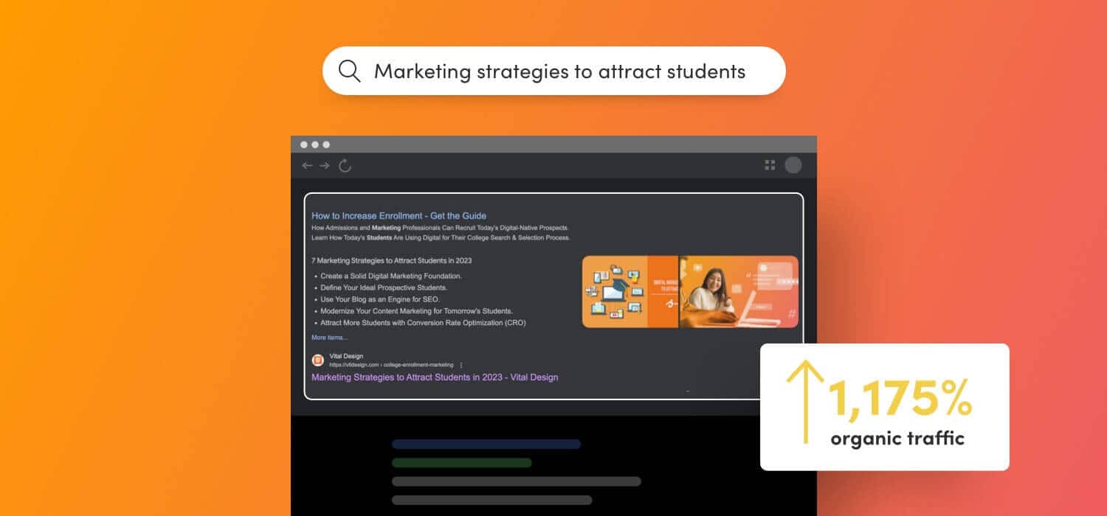This screenshot has width=1107, height=516.
Task: Select 'Create a Solid Digital Marketing Foundation.' bullet
Action: coord(391,276)
